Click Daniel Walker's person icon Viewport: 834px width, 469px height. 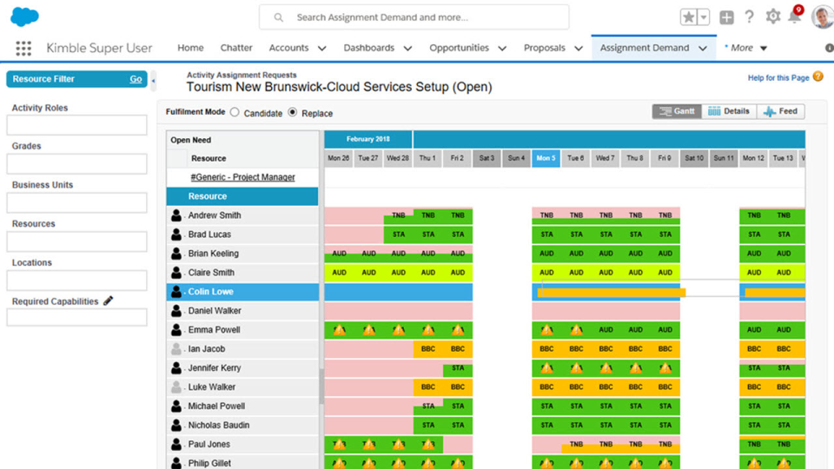(x=176, y=311)
